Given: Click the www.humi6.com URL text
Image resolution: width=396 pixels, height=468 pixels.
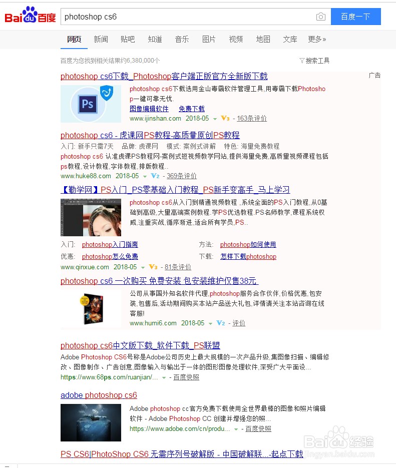Looking at the screenshot, I should (x=153, y=323).
